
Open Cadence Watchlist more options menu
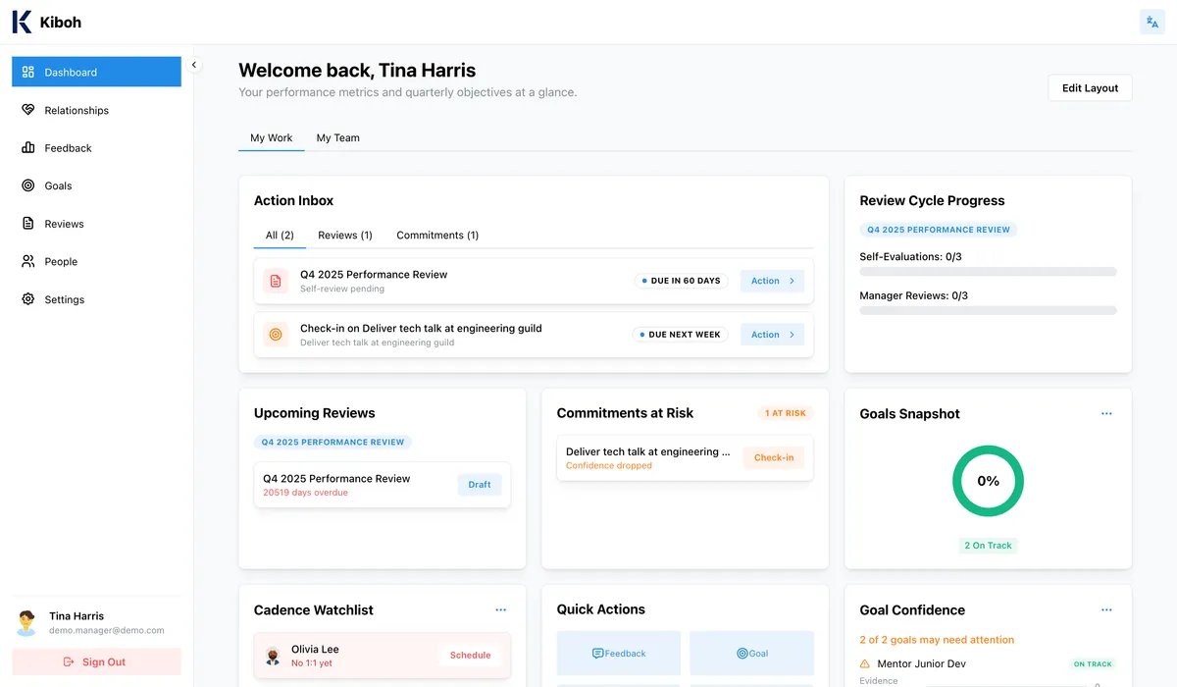tap(500, 609)
